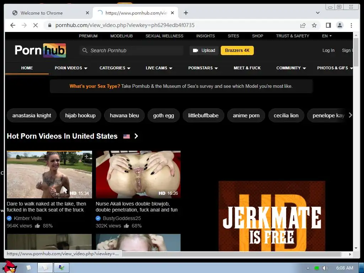This screenshot has height=273, width=364.
Task: Select the goth egg tag pill
Action: [164, 116]
